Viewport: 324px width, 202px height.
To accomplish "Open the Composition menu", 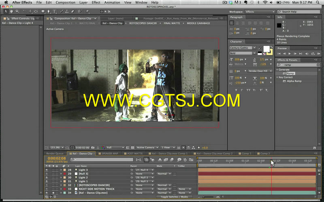I will 66,2.
